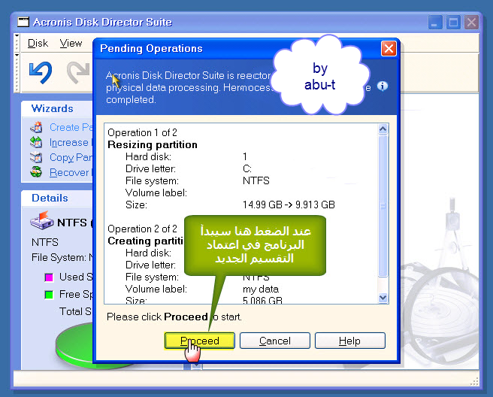Open the Recover wizard link
The width and height of the screenshot is (493, 397).
70,172
